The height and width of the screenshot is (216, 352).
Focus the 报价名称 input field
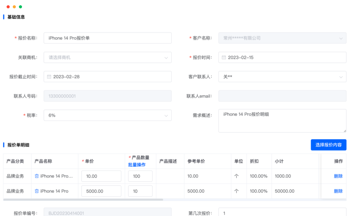click(x=107, y=38)
